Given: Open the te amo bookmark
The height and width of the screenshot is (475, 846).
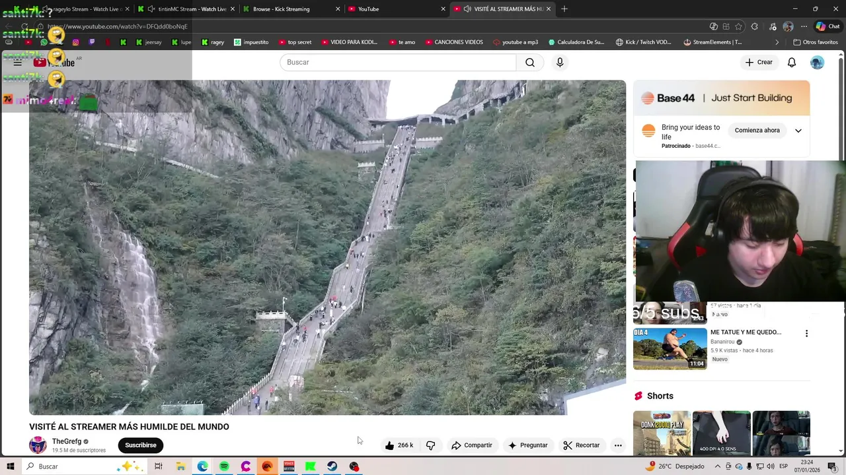Looking at the screenshot, I should click(x=402, y=42).
